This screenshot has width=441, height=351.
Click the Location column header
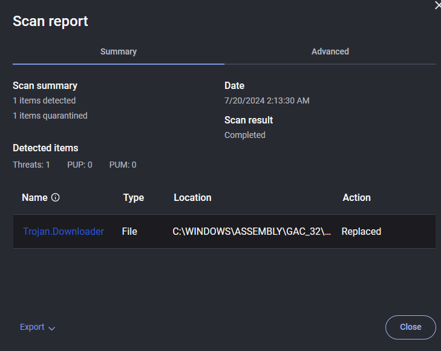tap(192, 197)
